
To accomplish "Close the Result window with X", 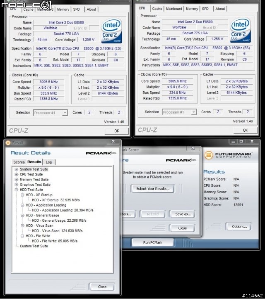I will tap(113, 141).
